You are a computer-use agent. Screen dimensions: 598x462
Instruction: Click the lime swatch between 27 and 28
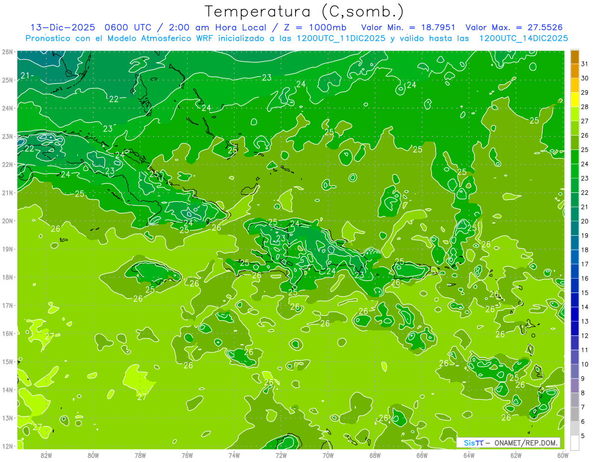coord(575,114)
